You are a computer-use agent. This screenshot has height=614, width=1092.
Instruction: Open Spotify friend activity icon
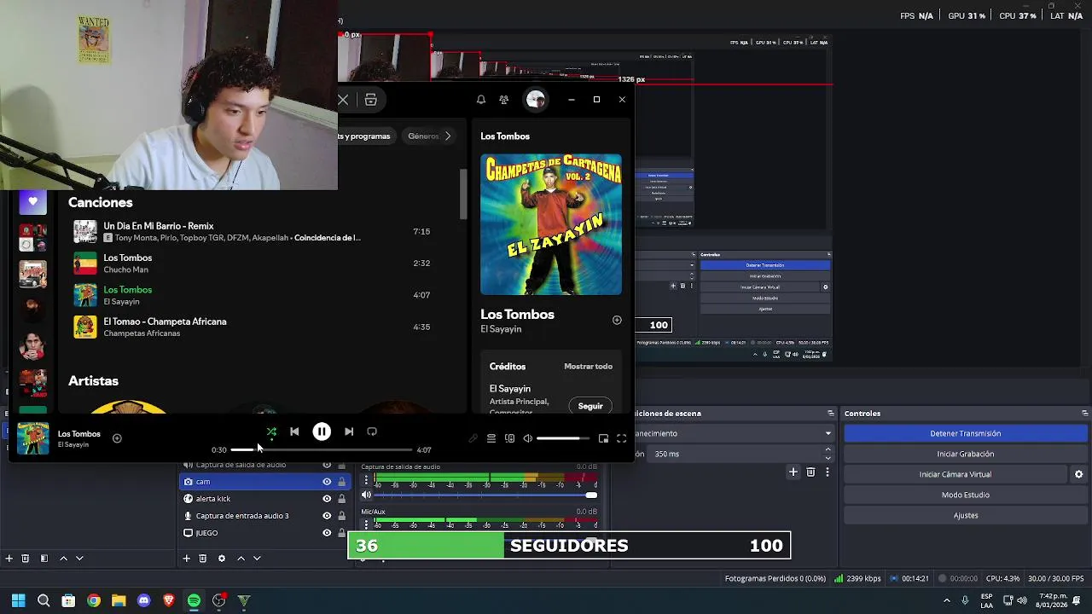point(504,100)
